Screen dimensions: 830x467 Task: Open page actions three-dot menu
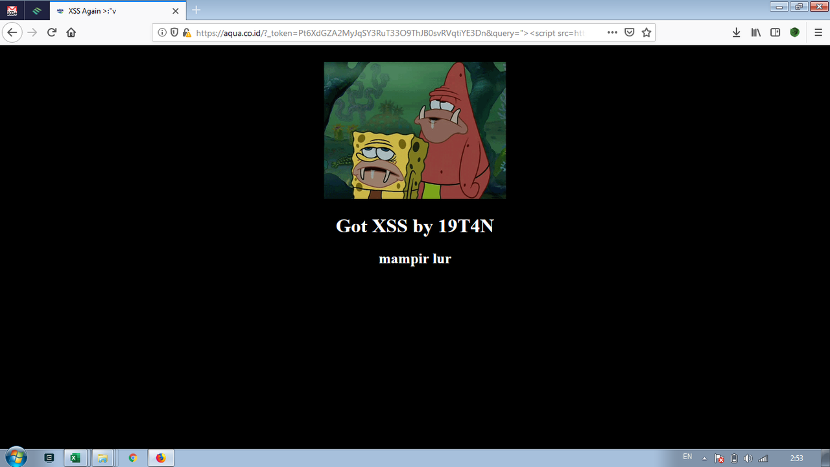[x=612, y=32]
